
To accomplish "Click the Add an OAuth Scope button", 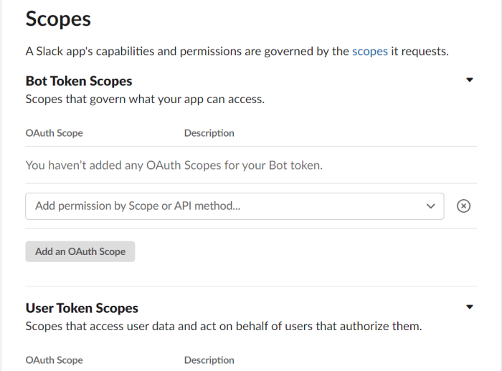I will (80, 251).
